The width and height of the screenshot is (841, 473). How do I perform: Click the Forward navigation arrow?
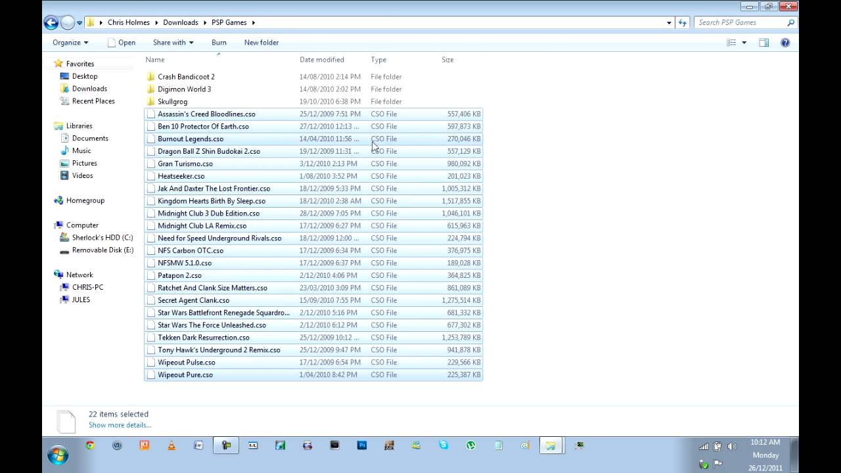point(68,22)
